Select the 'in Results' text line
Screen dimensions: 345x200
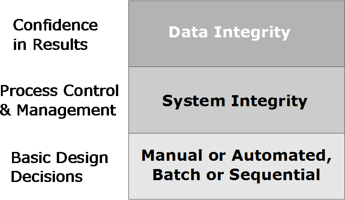(50, 44)
